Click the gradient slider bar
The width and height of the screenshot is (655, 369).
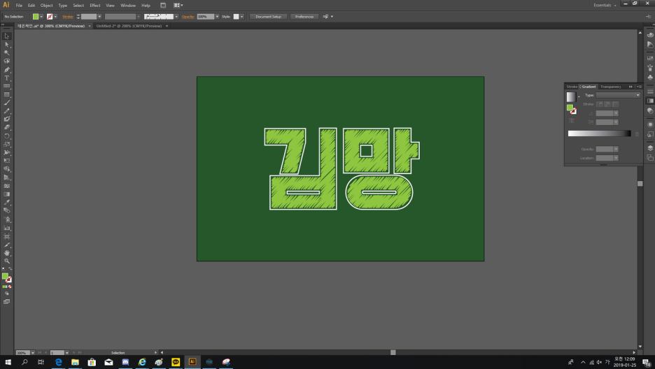tap(599, 133)
